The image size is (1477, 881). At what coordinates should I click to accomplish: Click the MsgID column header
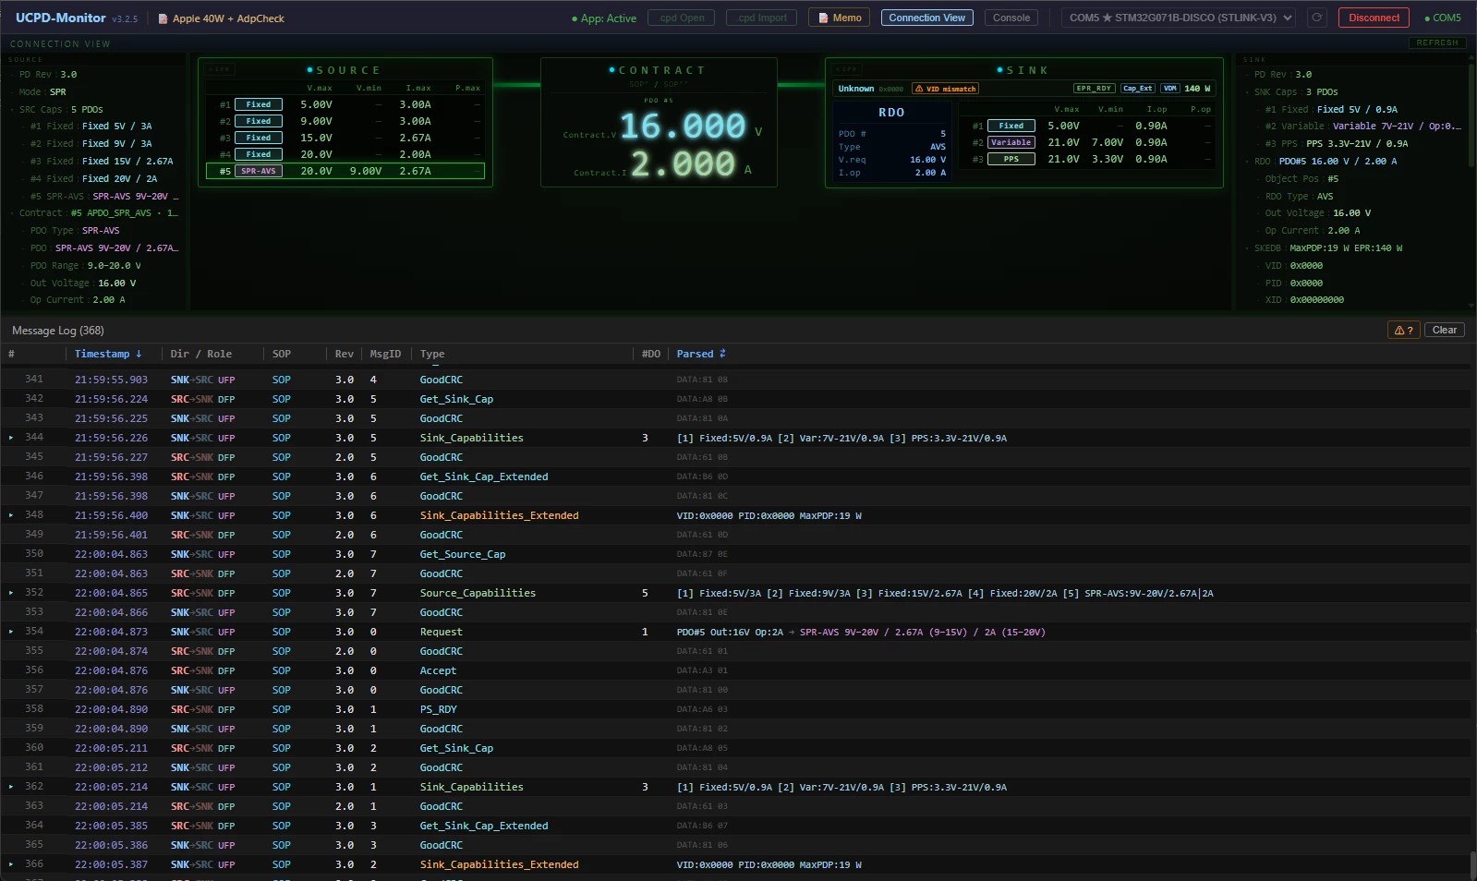click(385, 354)
